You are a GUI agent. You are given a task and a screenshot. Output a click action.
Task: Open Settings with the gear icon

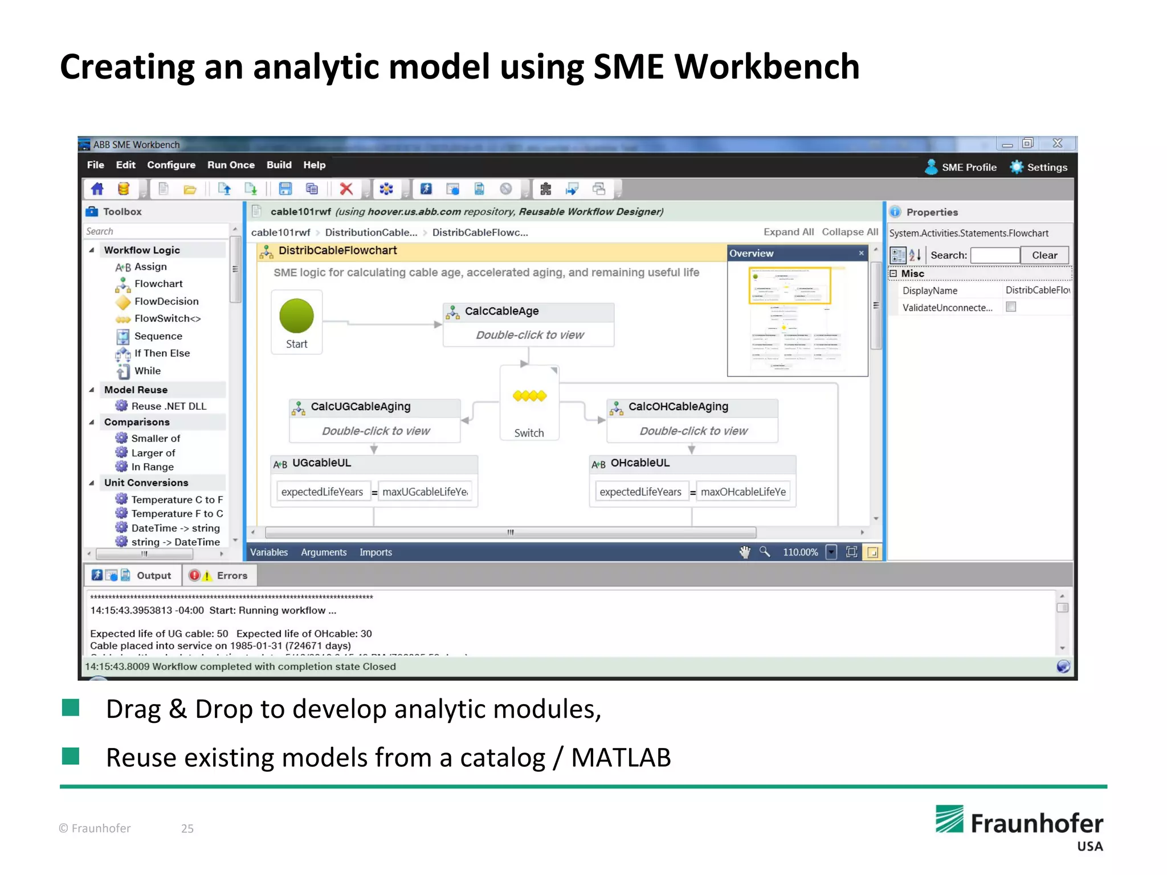1039,167
